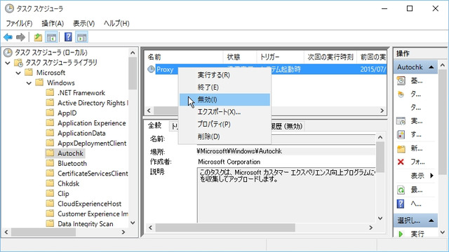Click the new folder icon in the Actions pane
This screenshot has height=252, width=449.
click(x=401, y=148)
